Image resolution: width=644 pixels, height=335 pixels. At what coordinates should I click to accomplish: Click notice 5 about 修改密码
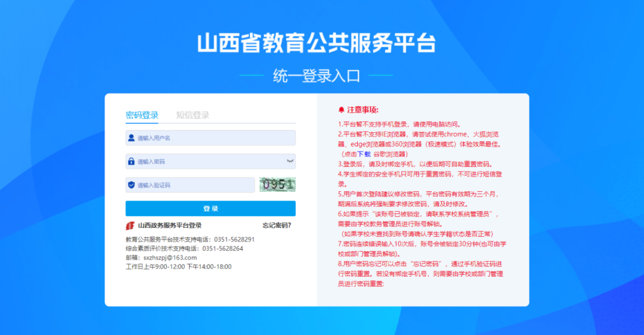click(x=418, y=199)
